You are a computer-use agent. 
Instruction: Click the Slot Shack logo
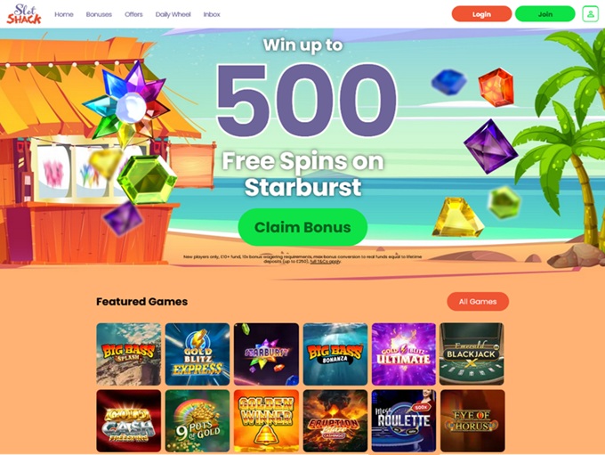pyautogui.click(x=24, y=14)
